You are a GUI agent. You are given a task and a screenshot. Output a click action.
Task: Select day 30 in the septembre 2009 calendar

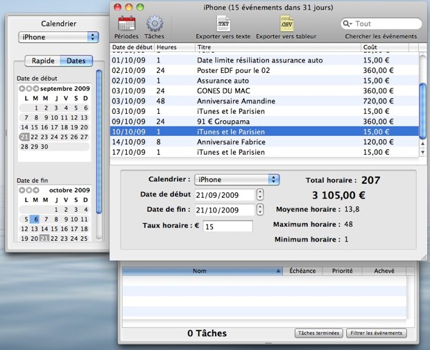click(44, 147)
